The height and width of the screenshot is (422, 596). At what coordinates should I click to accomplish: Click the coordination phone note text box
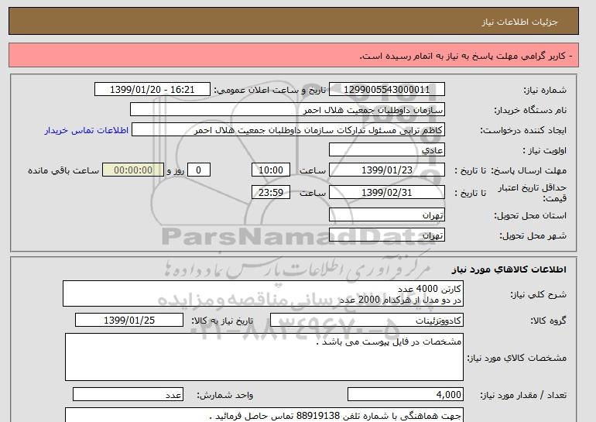point(264,415)
